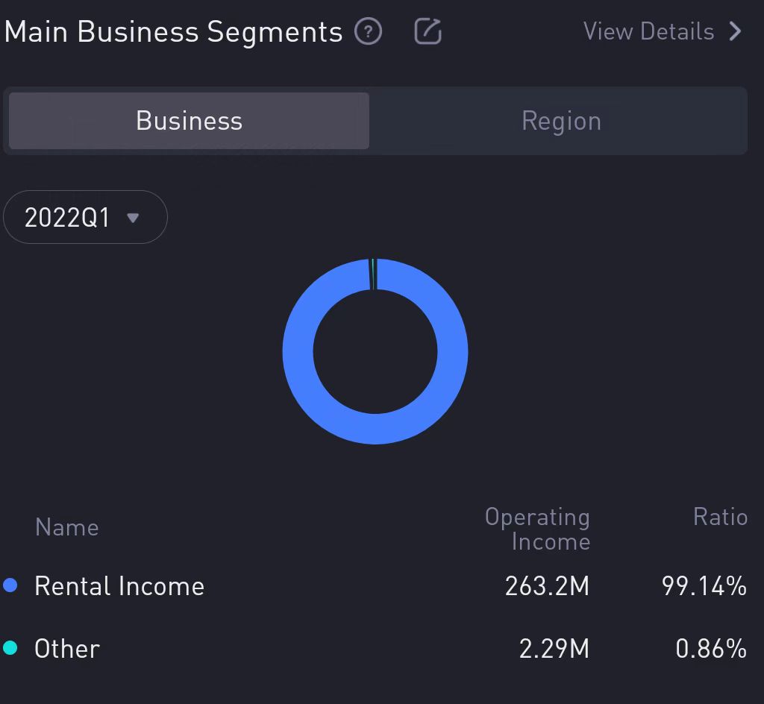
Task: Click the 99.14% ratio value
Action: tap(704, 586)
